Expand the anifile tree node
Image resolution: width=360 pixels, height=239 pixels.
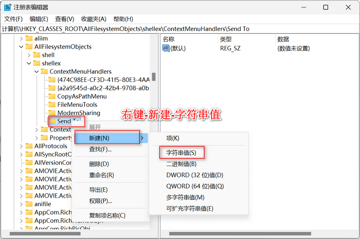21,204
